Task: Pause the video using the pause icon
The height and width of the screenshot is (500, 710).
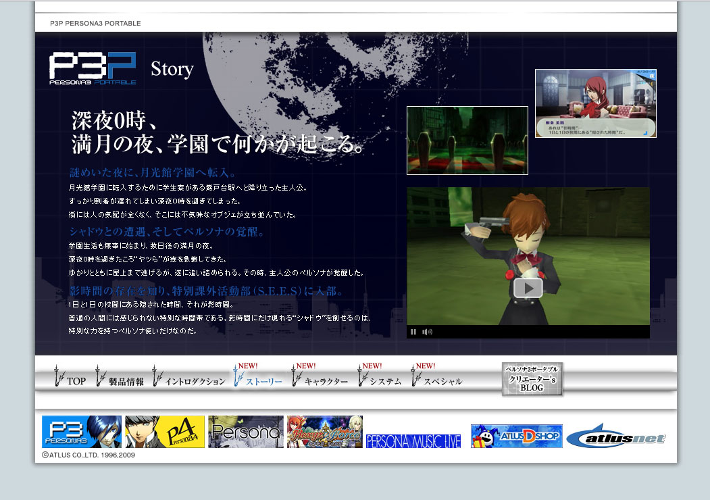Action: (x=413, y=332)
